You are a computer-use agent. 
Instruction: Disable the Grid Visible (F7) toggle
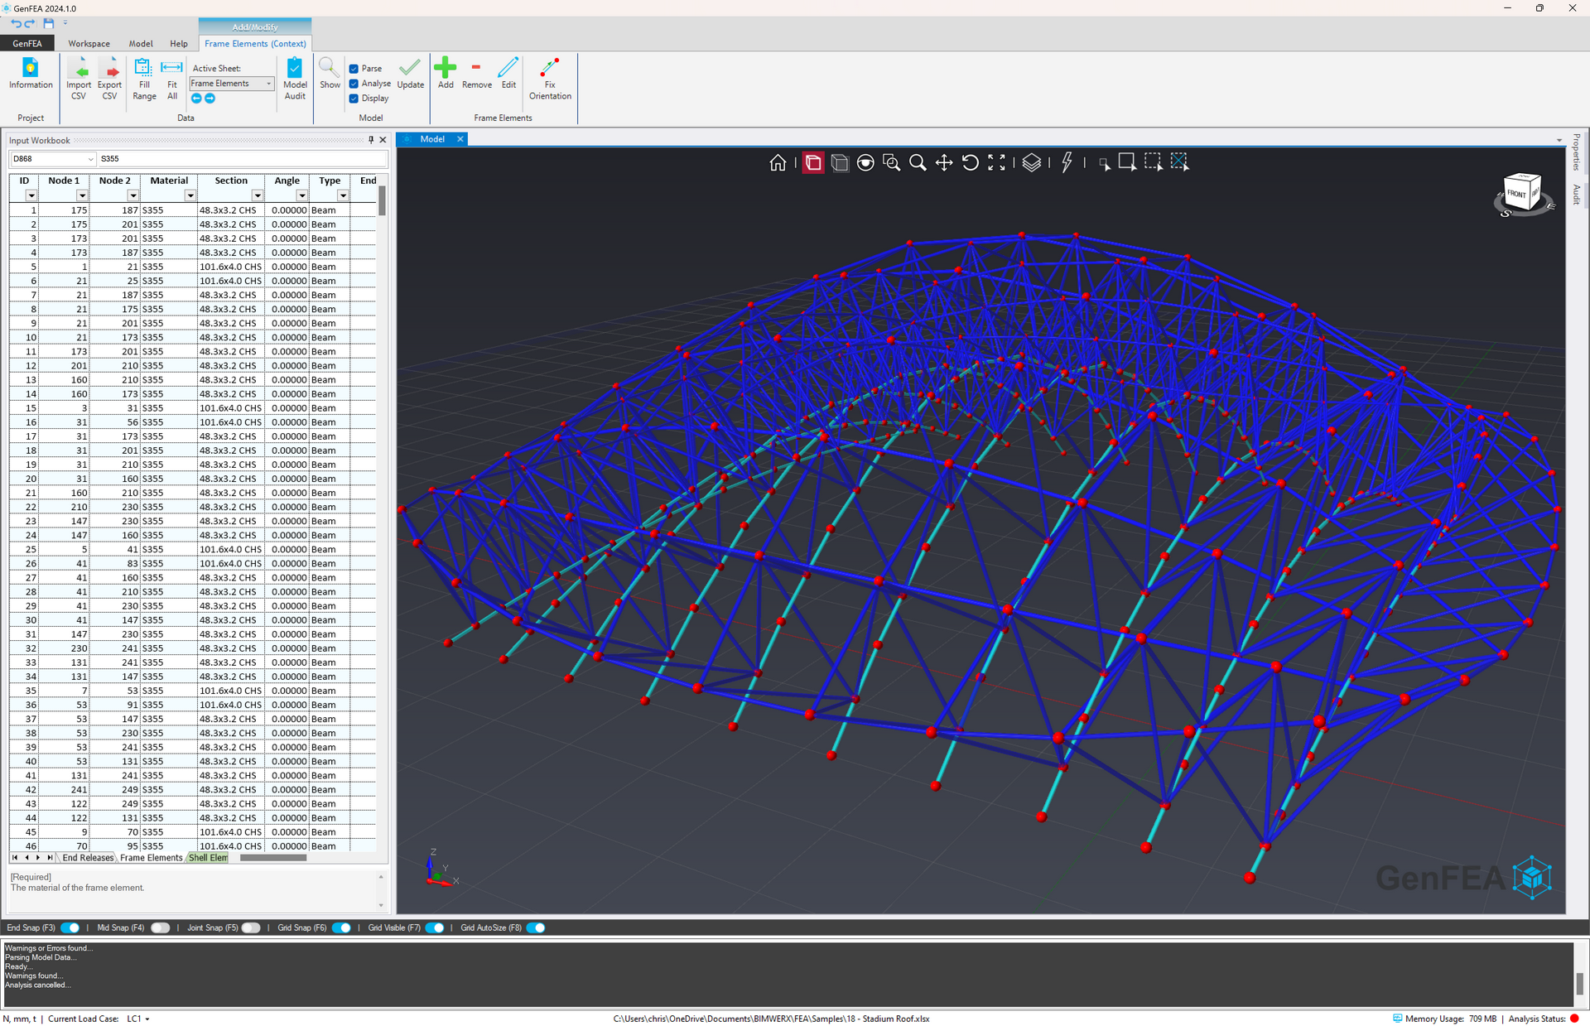[x=435, y=927]
